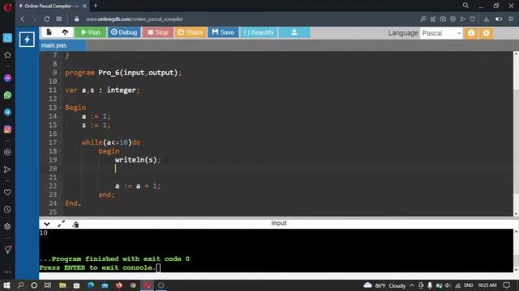This screenshot has height=291, width=519.
Task: Open the Windows Start menu
Action: 6,285
